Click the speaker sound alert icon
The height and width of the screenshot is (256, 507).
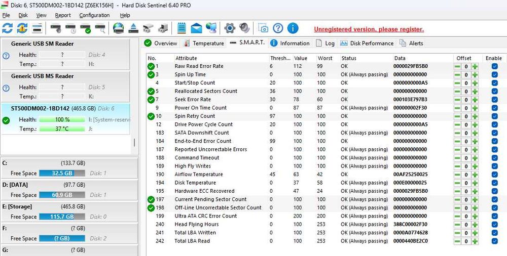pos(244,28)
